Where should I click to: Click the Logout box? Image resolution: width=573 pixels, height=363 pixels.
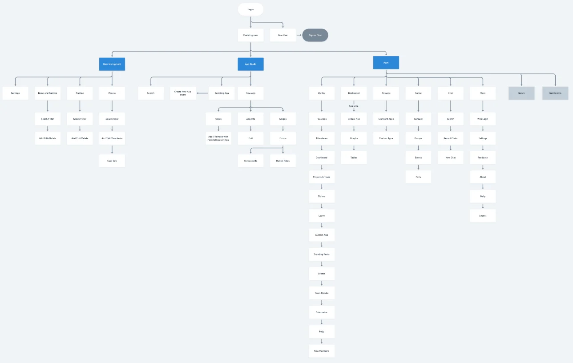click(483, 216)
